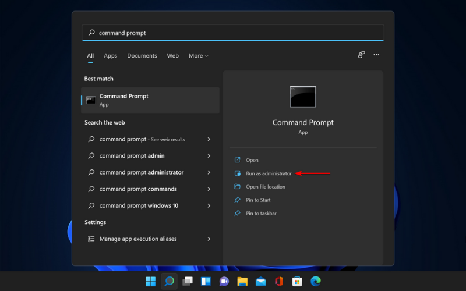
Task: Switch to the Apps tab
Action: [x=110, y=56]
